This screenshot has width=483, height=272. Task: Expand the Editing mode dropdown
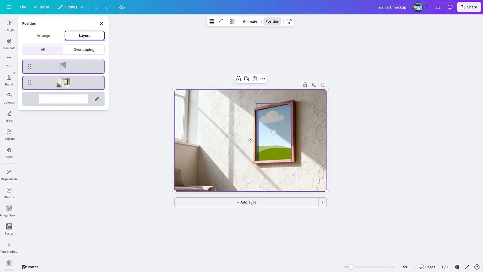71,7
